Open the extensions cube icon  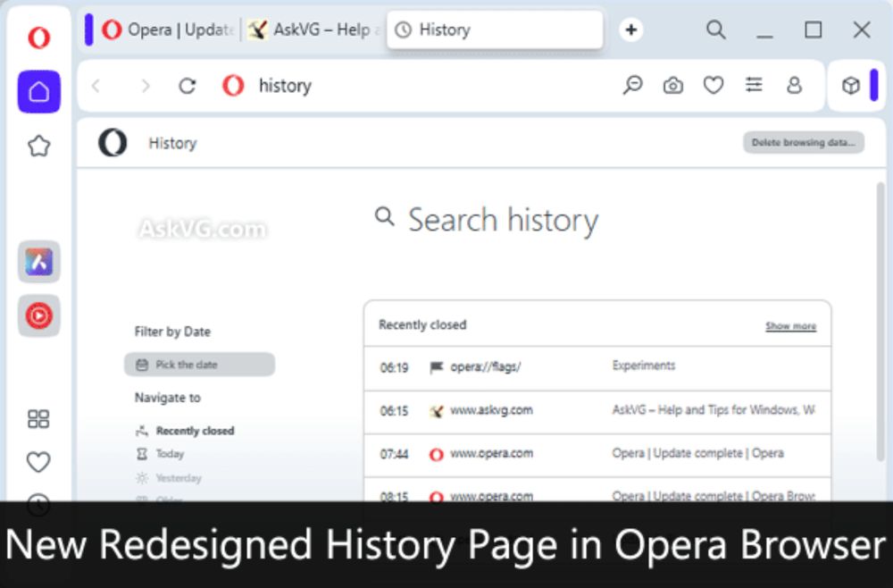tap(850, 86)
